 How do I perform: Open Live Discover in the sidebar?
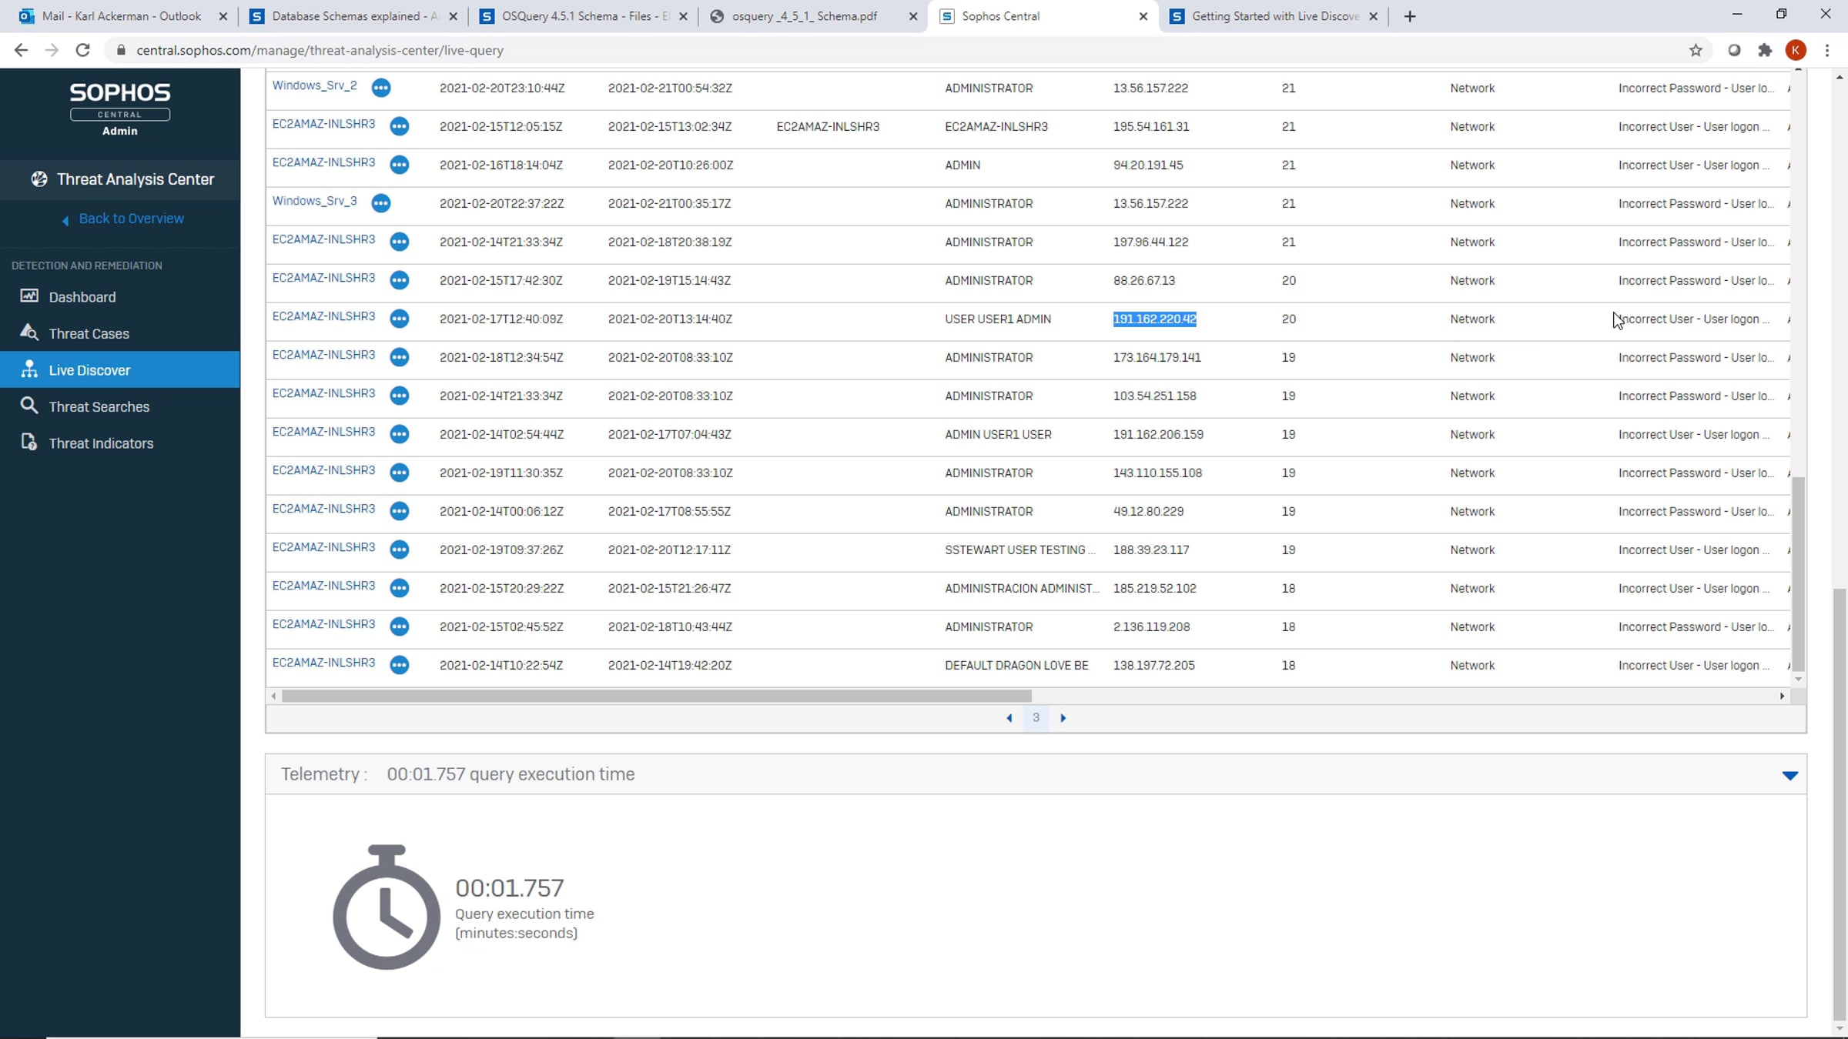pyautogui.click(x=89, y=370)
